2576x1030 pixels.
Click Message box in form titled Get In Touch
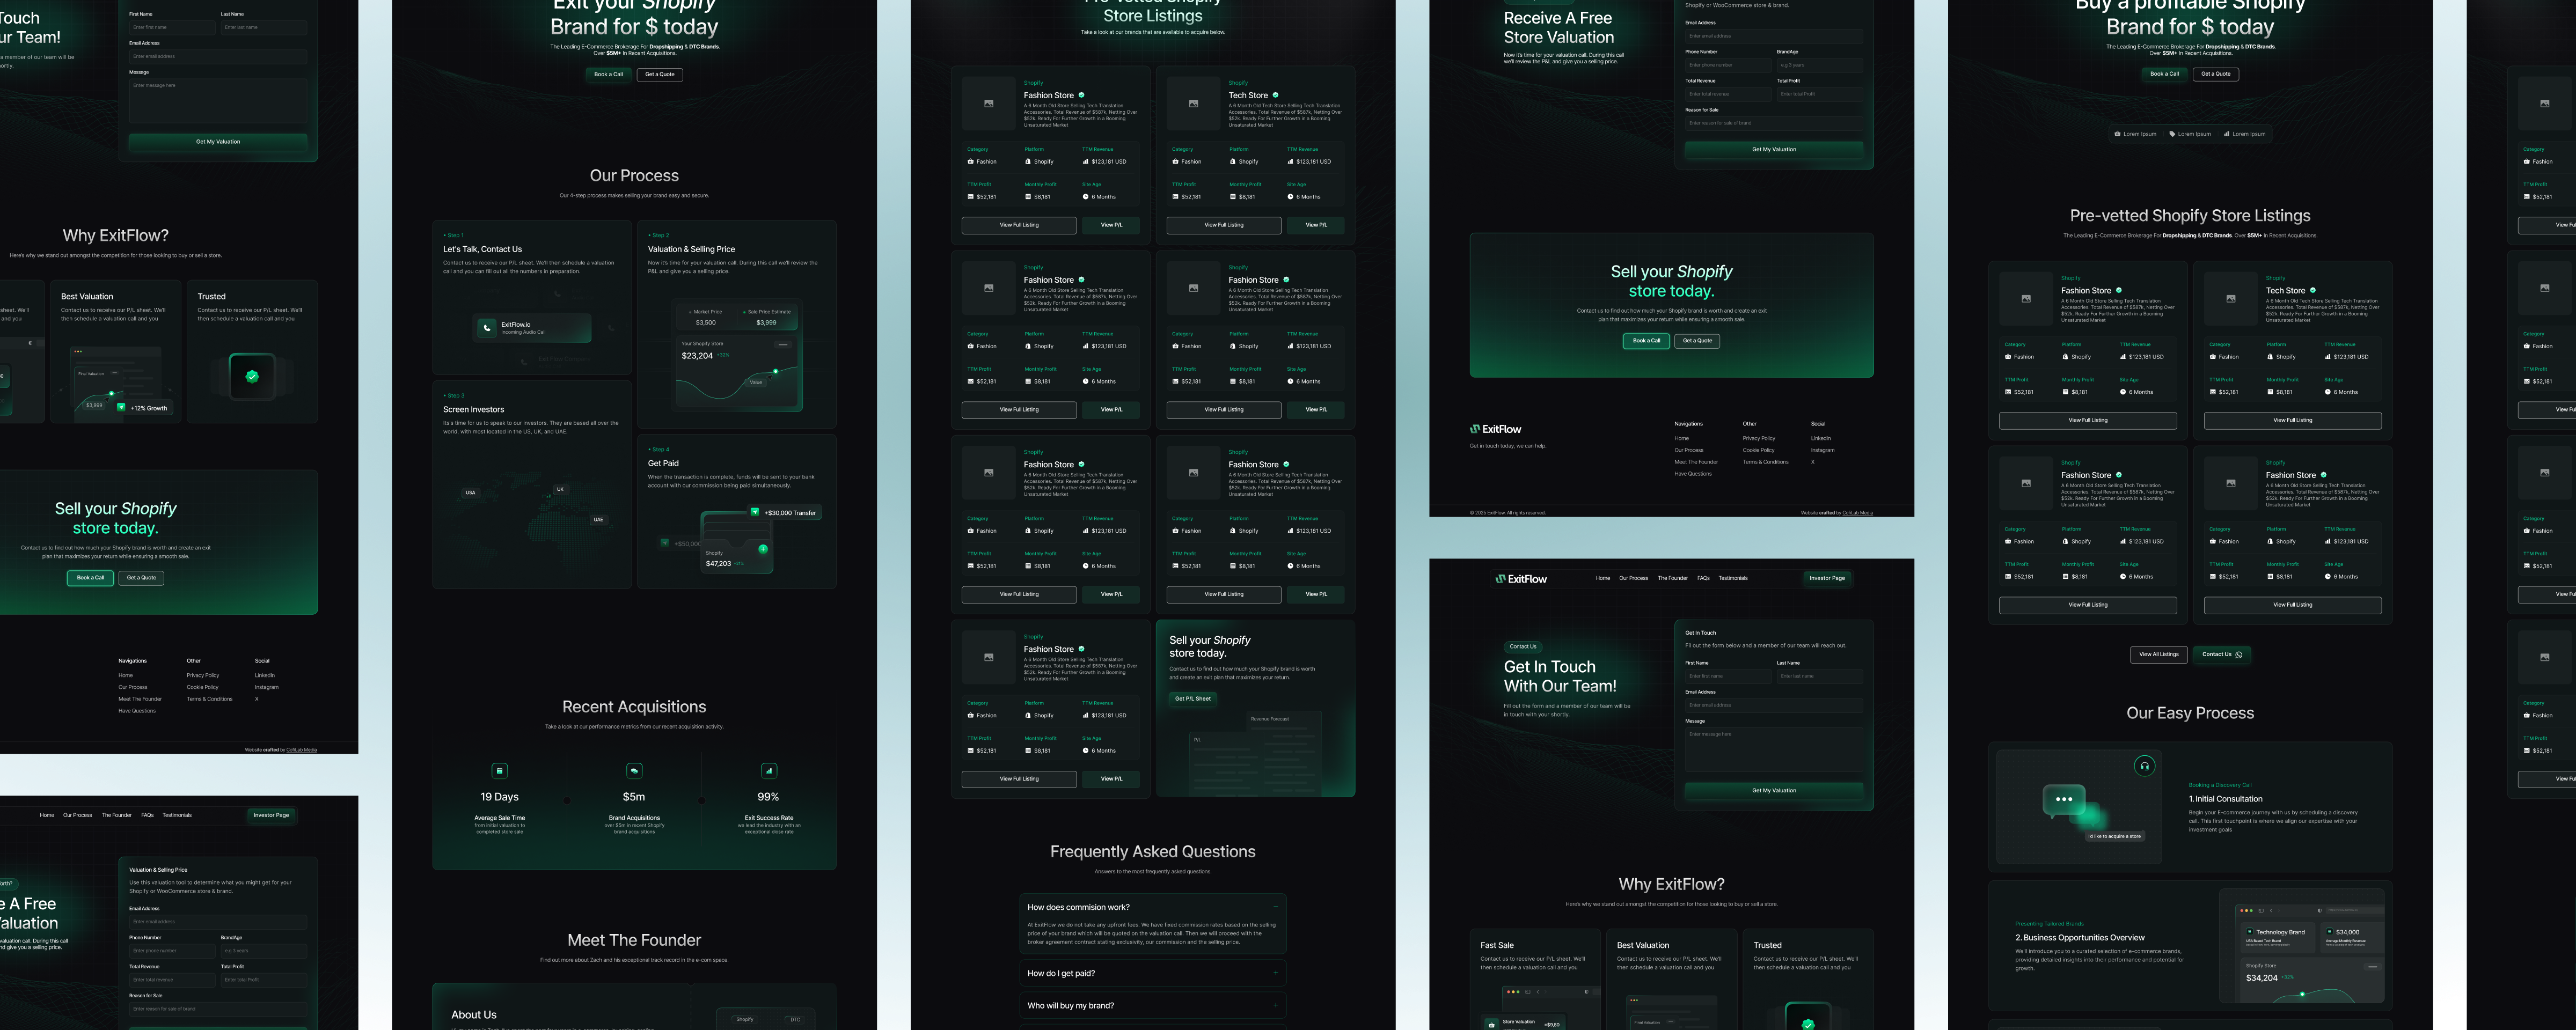1774,749
